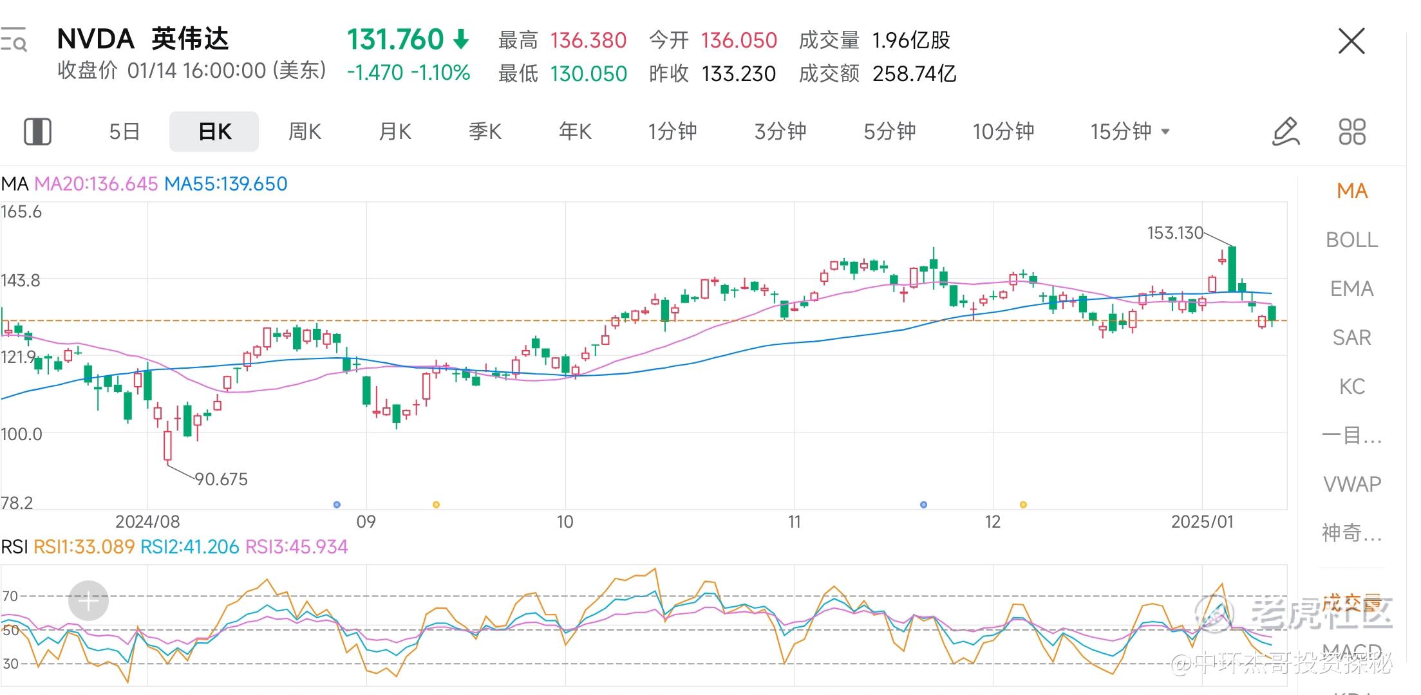Select the 成交量 volume sub-indicator

pos(1351,603)
